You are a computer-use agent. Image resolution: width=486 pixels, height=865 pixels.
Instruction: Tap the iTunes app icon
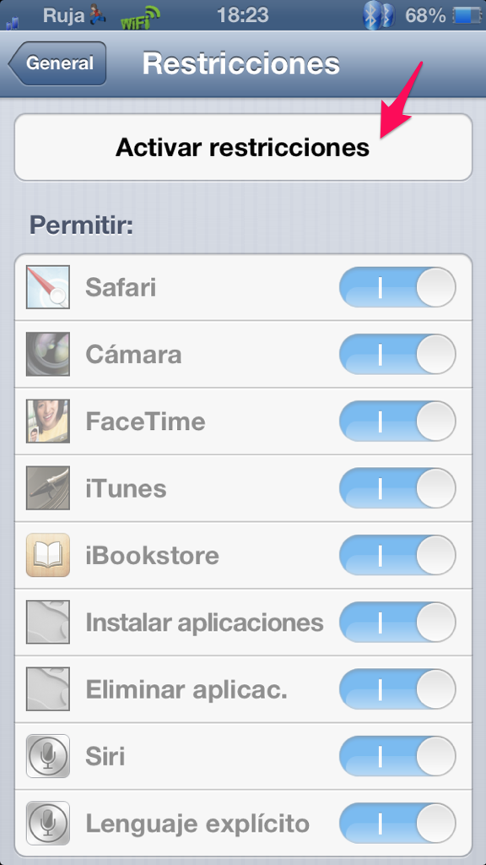point(48,488)
